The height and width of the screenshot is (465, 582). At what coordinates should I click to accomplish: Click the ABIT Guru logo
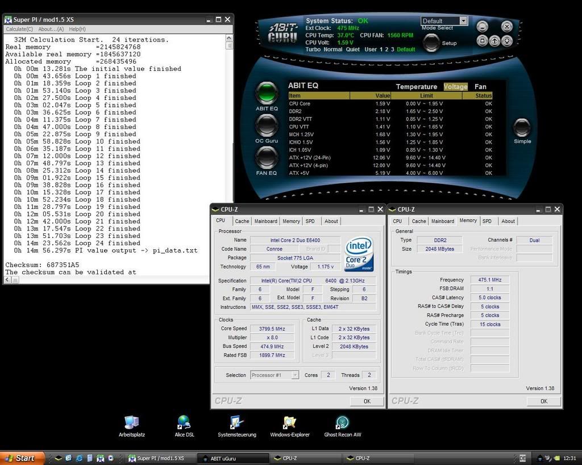[283, 32]
